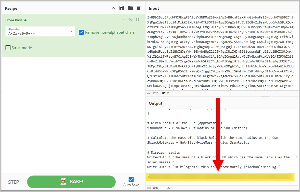Click the Output line count icon

[164, 188]
